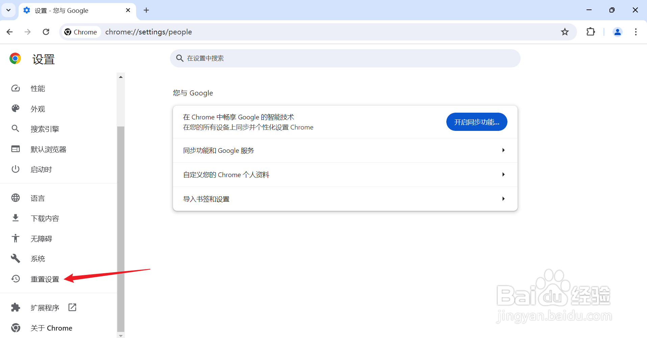Viewport: 647px width, 338px height.
Task: Minimize the Chrome window
Action: pos(589,10)
